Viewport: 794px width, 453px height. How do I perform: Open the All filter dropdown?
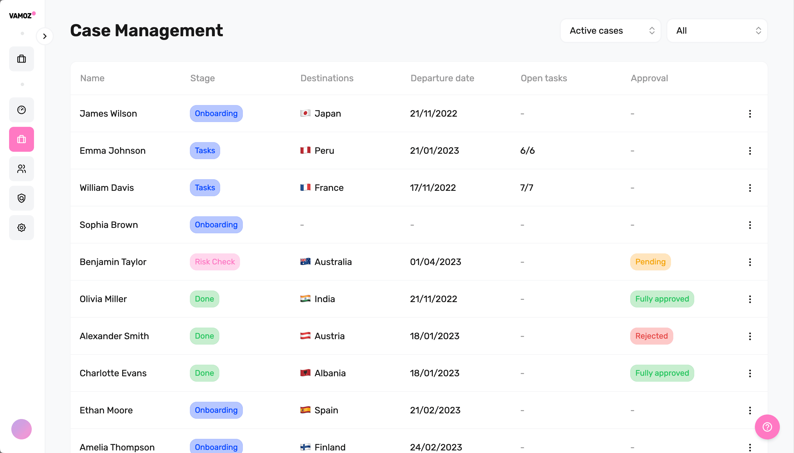tap(716, 31)
